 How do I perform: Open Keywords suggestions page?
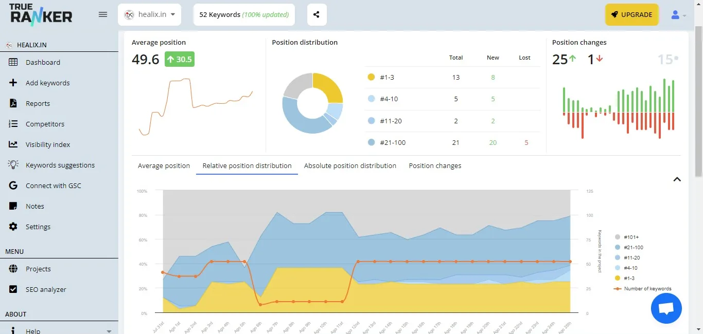tap(59, 165)
